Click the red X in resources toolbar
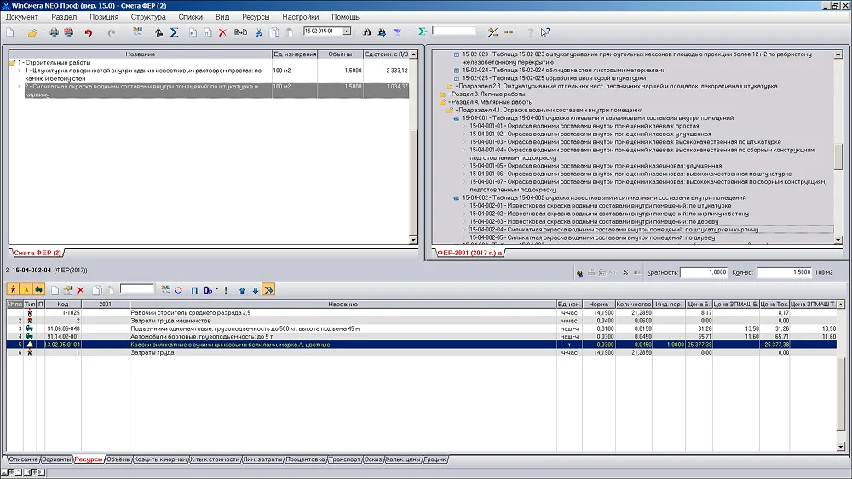 pyautogui.click(x=80, y=290)
